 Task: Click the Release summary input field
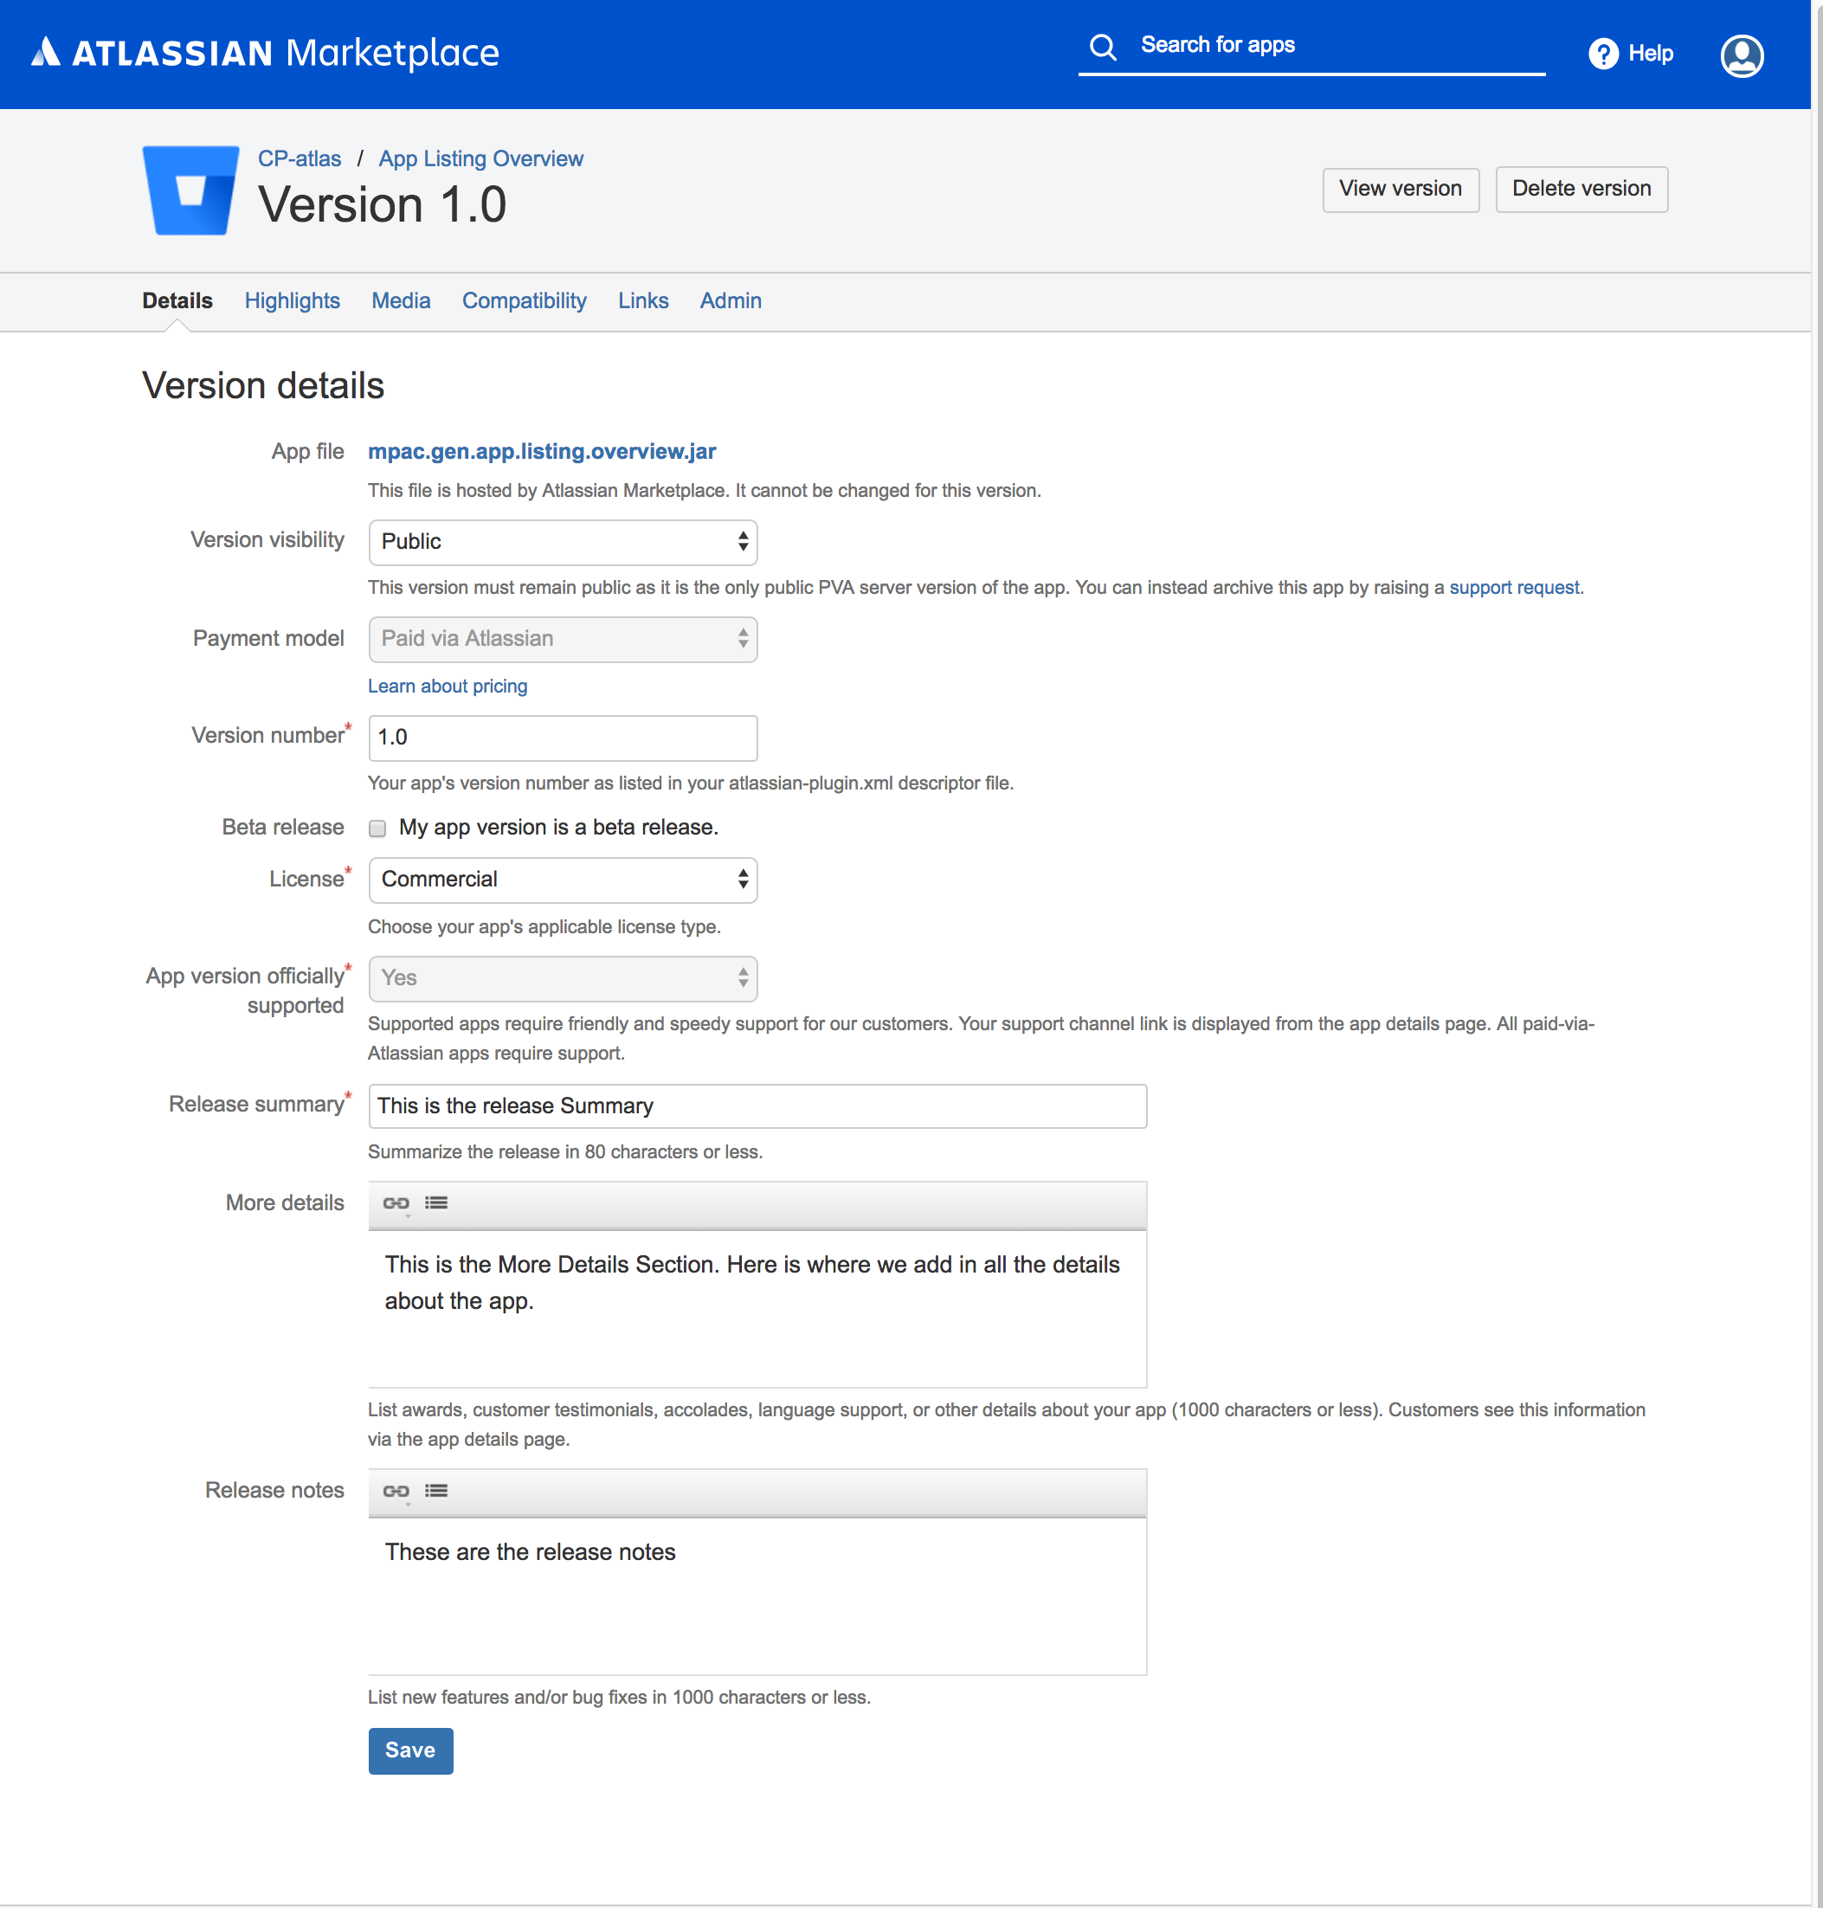[758, 1104]
